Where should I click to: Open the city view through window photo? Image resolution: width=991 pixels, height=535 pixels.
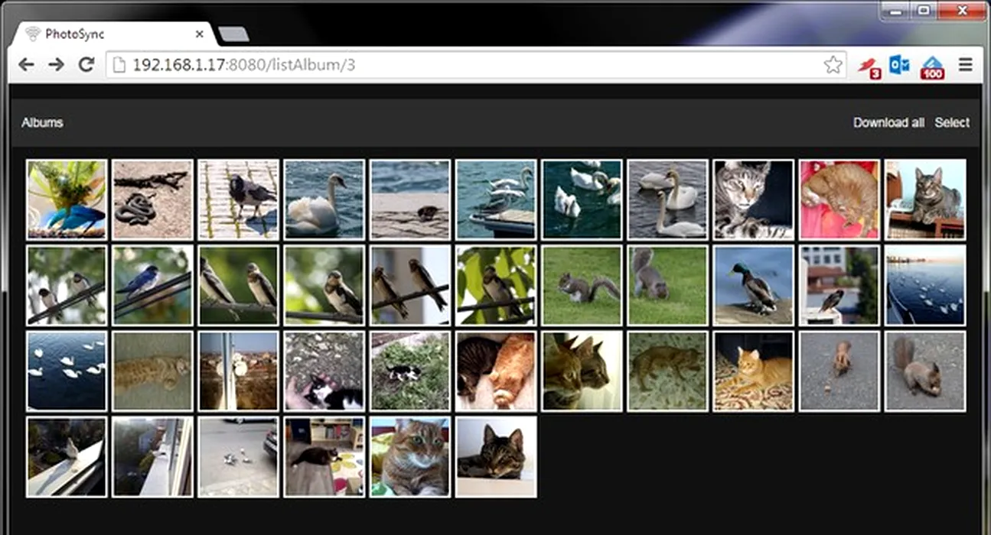coord(238,371)
